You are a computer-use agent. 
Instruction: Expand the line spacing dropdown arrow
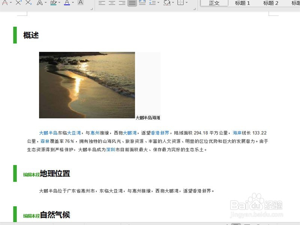pyautogui.click(x=158, y=3)
